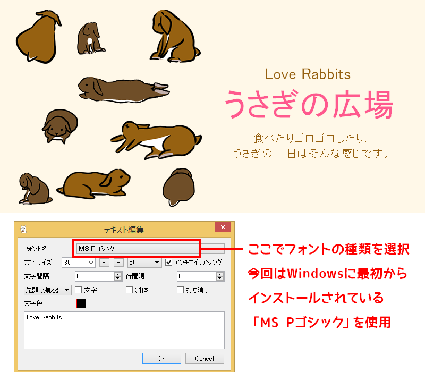Close the テキスト編集 dialog window
Viewport: 425px width, 372px height.
(223, 227)
